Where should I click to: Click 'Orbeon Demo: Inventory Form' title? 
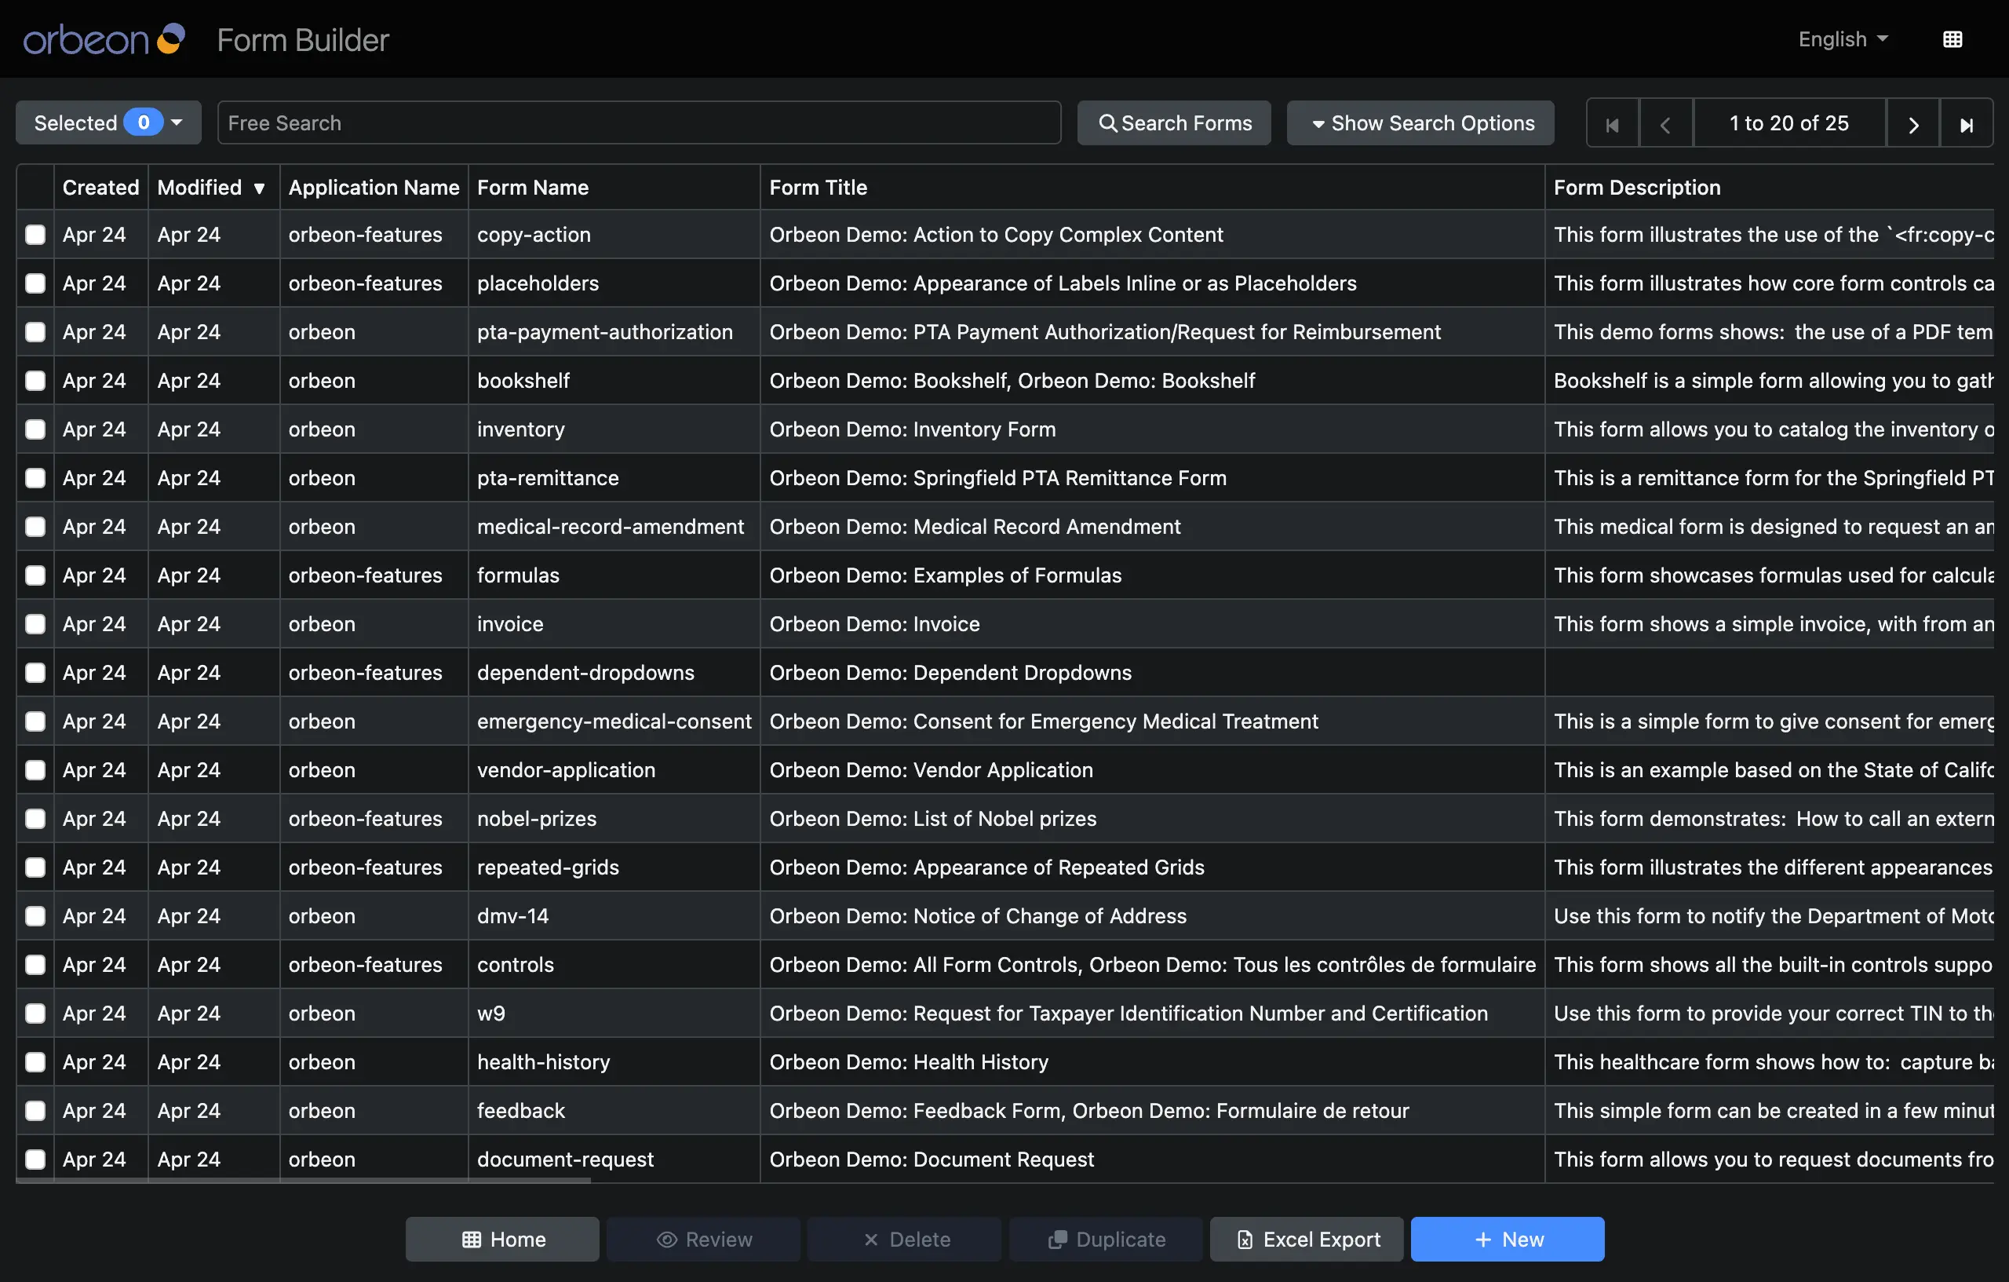click(913, 429)
